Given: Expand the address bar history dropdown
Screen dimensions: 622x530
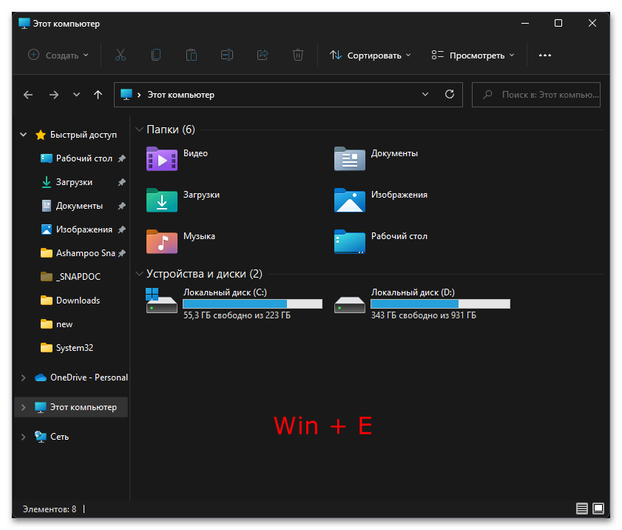Looking at the screenshot, I should point(425,94).
